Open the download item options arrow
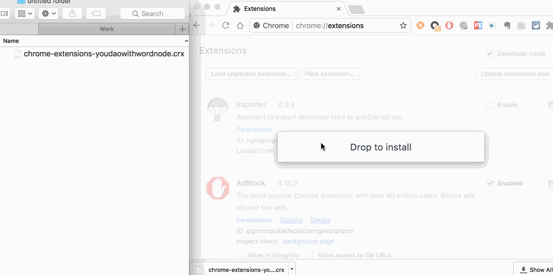 coord(292,269)
